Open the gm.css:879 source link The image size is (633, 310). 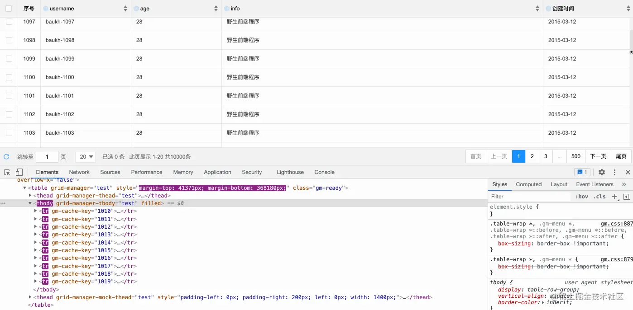pos(617,259)
